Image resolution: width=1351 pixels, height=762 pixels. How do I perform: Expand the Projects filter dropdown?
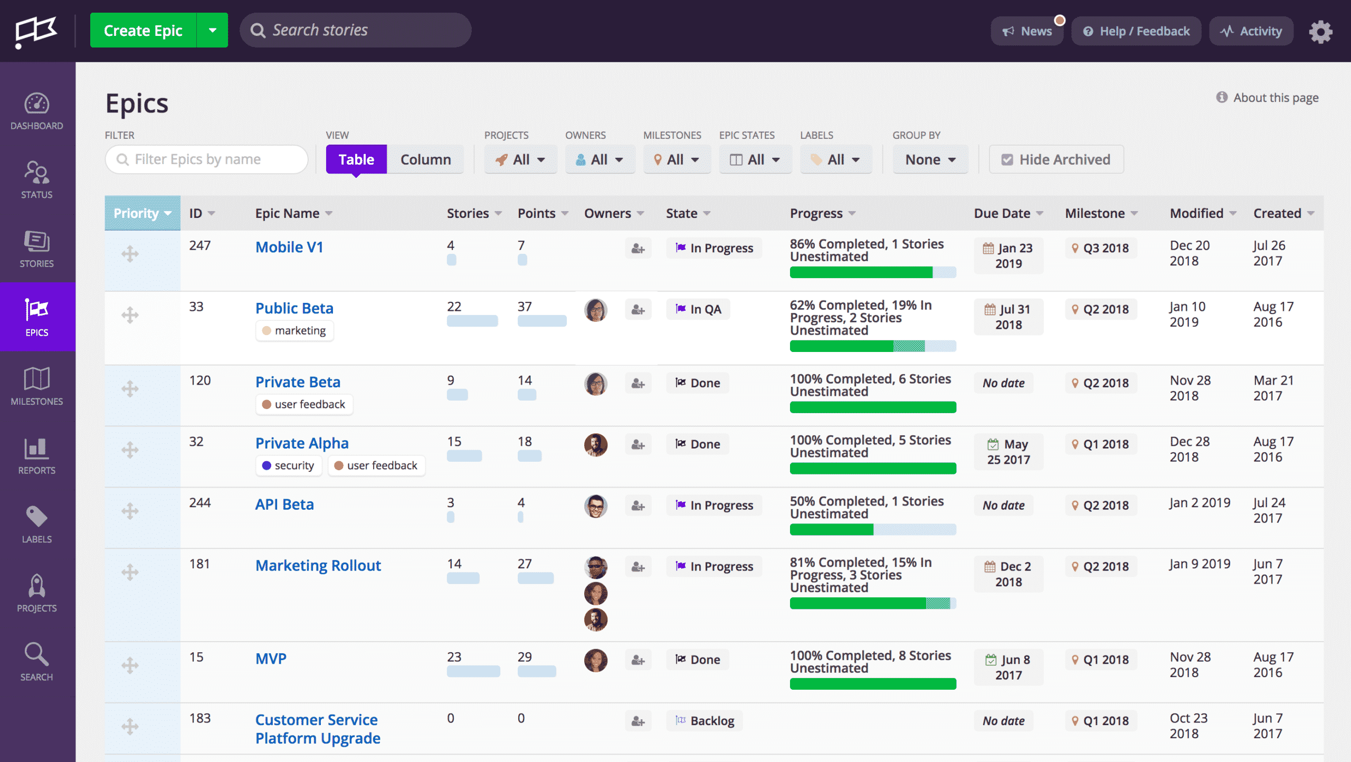[518, 159]
